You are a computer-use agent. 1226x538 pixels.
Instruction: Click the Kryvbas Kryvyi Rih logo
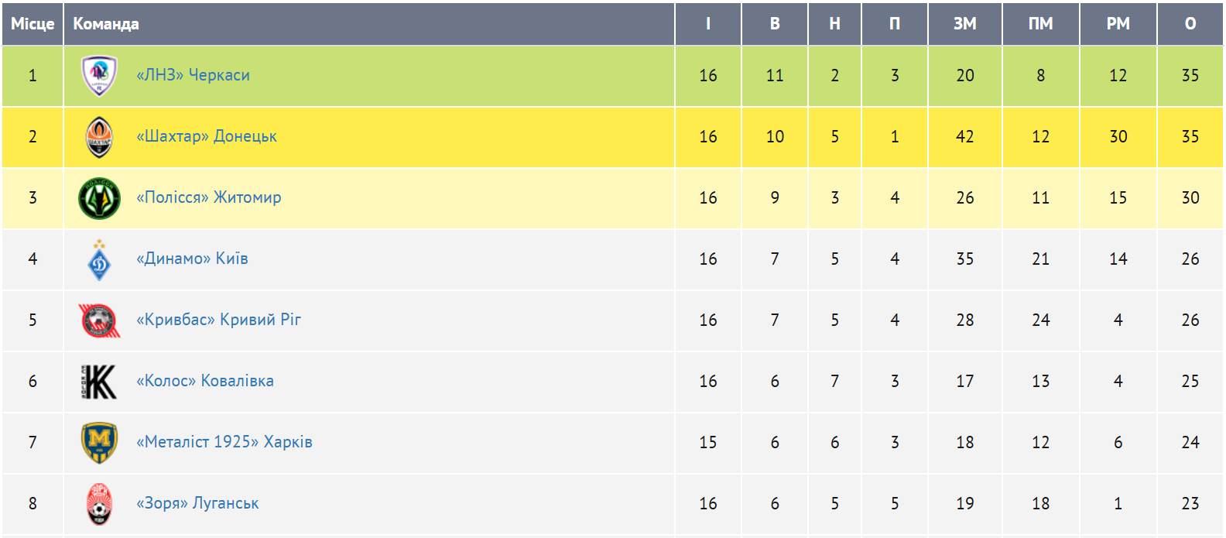point(99,320)
